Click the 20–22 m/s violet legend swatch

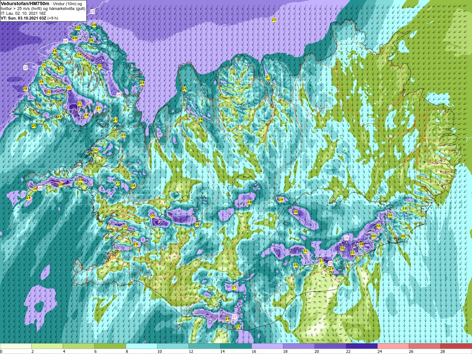330,346
